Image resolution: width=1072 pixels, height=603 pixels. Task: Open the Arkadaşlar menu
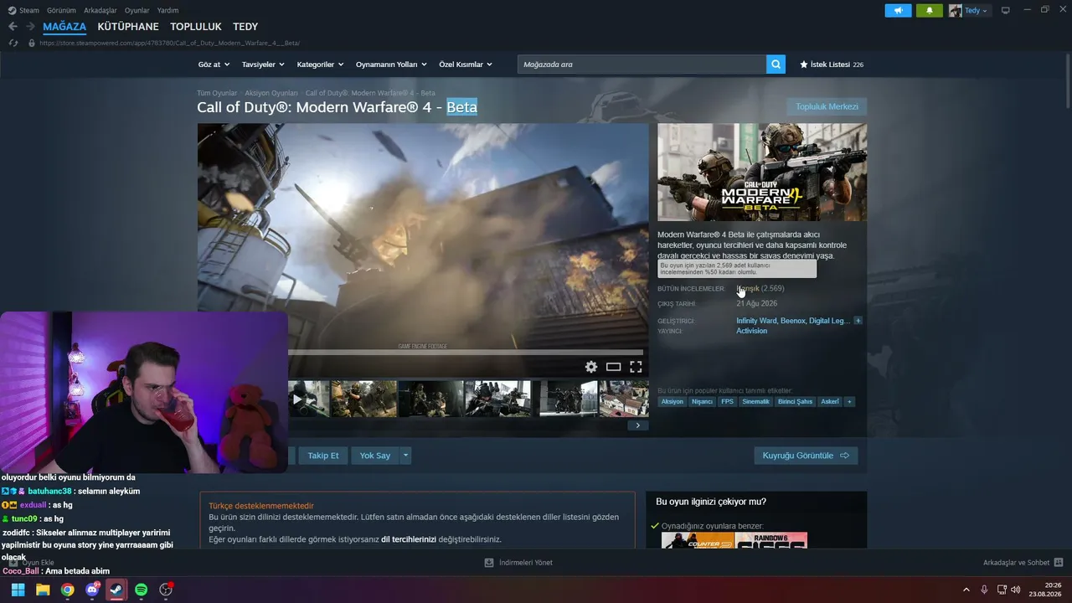tap(100, 11)
